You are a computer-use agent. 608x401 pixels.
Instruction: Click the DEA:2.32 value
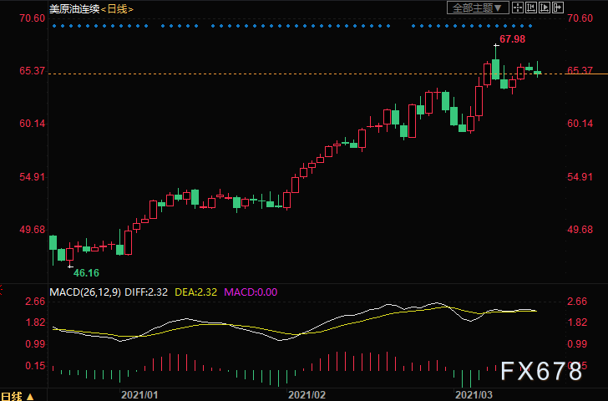click(195, 292)
